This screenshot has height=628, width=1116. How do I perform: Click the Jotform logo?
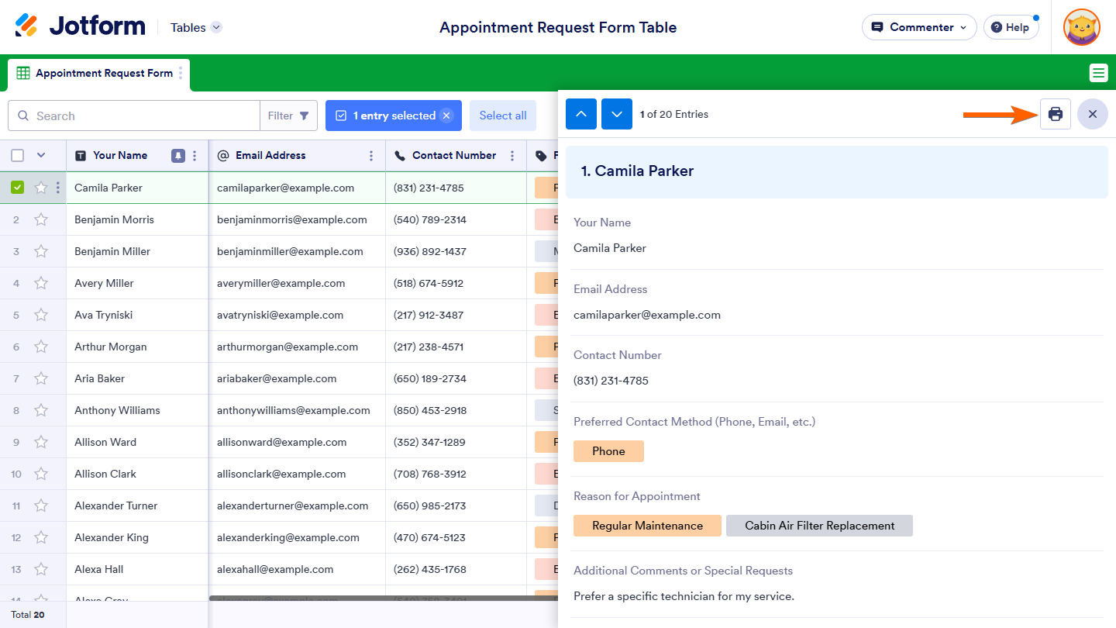click(x=81, y=26)
